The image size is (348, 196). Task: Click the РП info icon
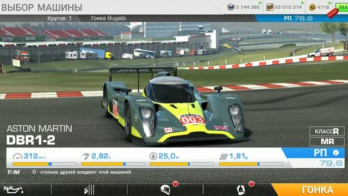pos(336,152)
